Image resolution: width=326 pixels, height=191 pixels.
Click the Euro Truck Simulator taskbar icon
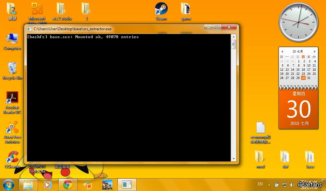pyautogui.click(x=107, y=185)
